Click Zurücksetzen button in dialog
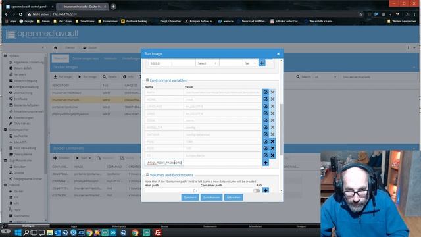Screen dimensions: 421x237 (211, 197)
